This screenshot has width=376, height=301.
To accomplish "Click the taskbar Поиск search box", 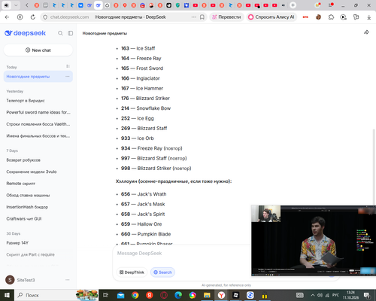I will click(x=45, y=295).
